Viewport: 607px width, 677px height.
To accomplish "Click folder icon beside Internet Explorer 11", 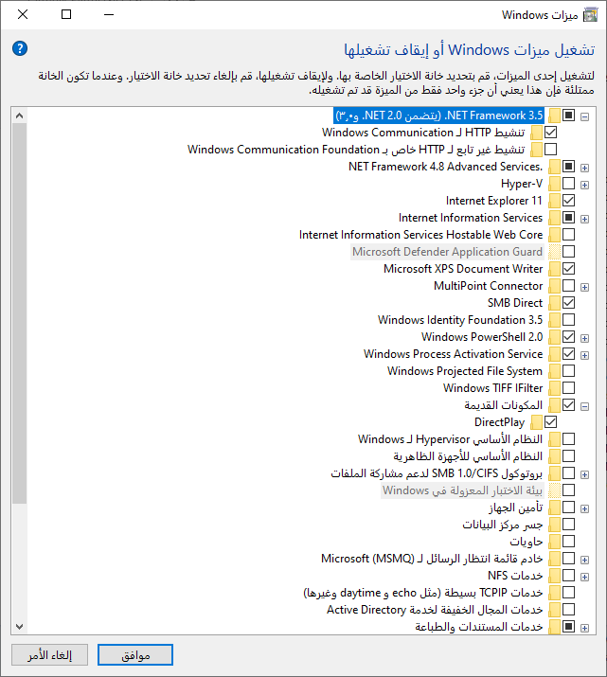I will [x=555, y=201].
